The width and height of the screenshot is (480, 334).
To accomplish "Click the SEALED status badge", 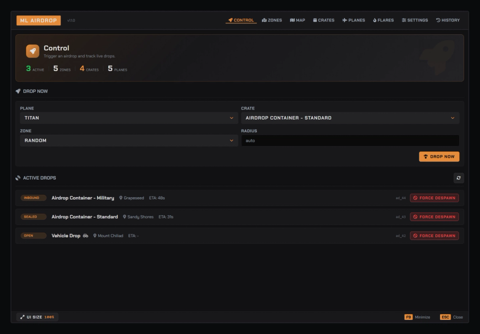I will (x=33, y=217).
